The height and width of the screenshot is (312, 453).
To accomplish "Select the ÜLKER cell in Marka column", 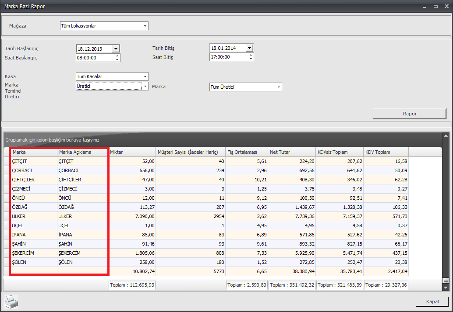I will point(33,216).
